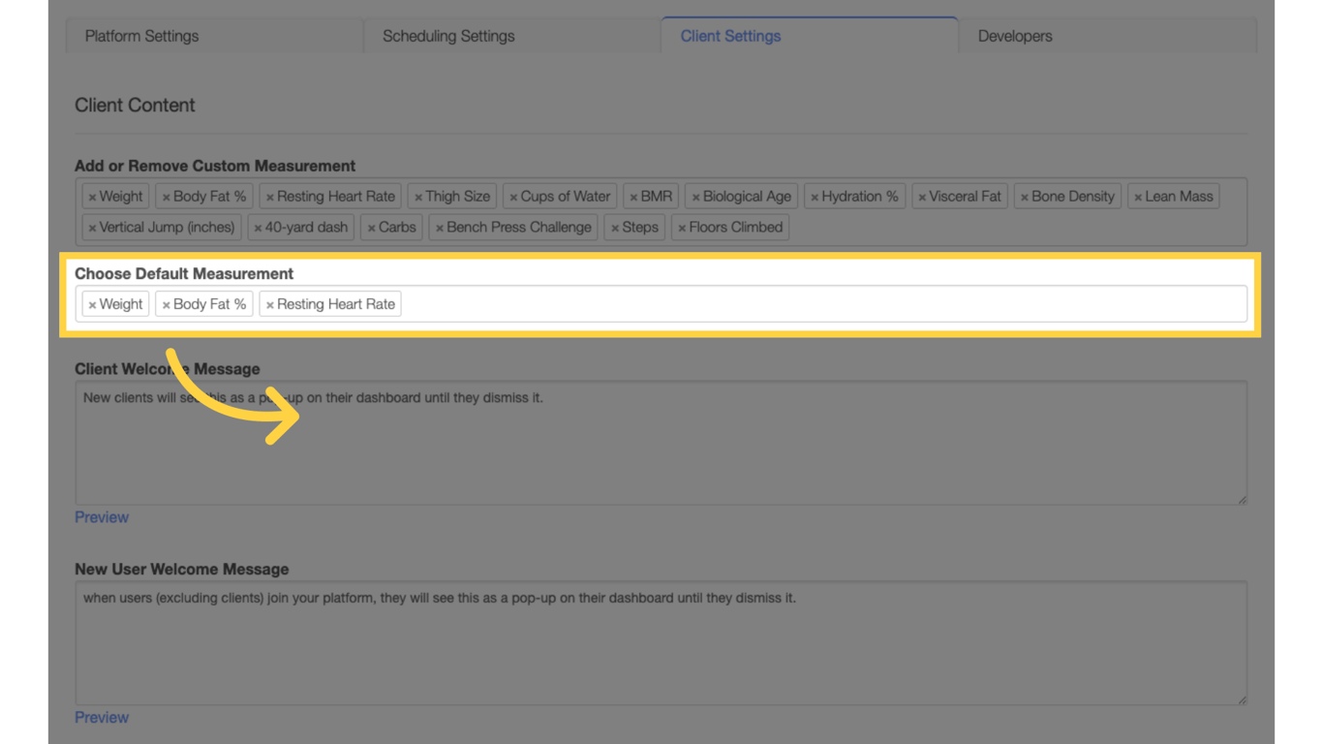Image resolution: width=1323 pixels, height=744 pixels.
Task: Remove Thigh Size custom measurement tag
Action: [418, 198]
